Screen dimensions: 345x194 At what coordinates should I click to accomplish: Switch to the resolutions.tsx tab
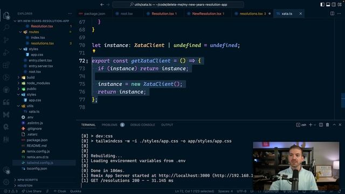coord(252,13)
